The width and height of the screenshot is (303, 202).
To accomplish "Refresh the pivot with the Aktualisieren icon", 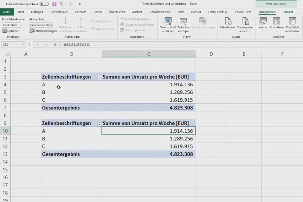I will click(228, 21).
